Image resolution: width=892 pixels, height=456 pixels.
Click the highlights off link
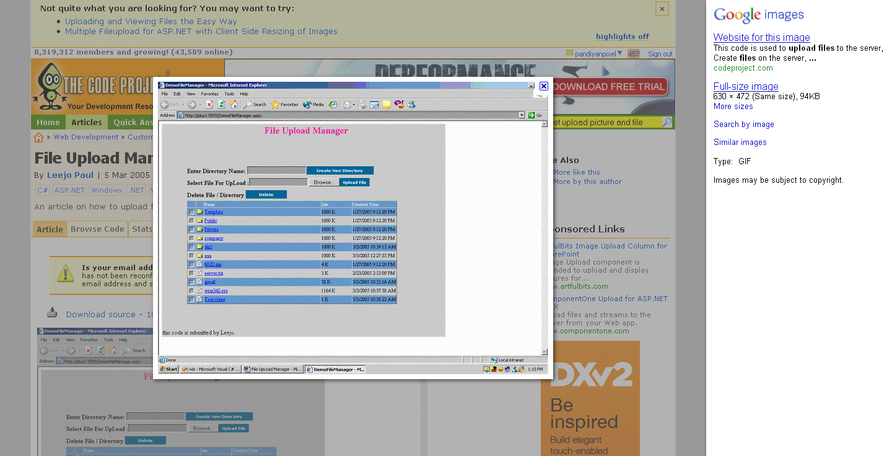(623, 37)
